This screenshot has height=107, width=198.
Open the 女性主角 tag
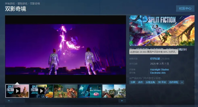(150, 82)
